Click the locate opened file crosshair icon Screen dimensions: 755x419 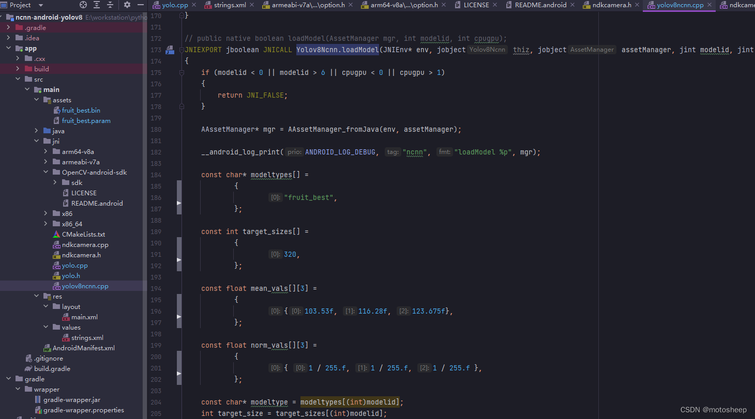[83, 5]
